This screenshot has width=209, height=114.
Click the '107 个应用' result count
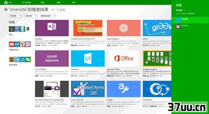[x=58, y=10]
